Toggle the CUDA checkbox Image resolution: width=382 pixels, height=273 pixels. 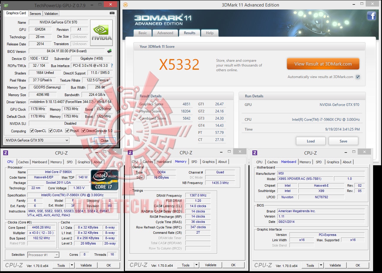coord(51,131)
